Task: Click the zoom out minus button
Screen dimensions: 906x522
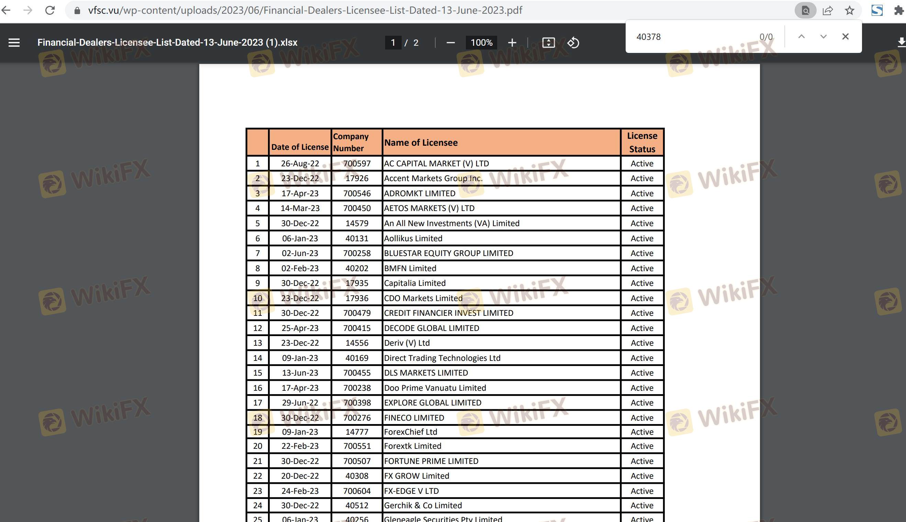Action: click(450, 43)
